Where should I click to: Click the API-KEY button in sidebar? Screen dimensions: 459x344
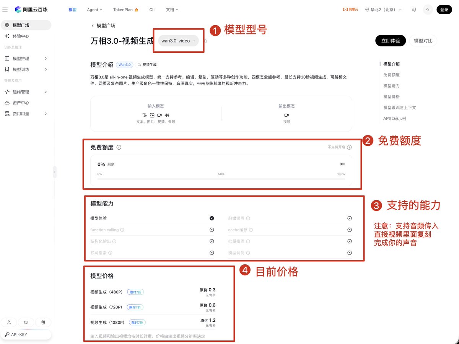(26, 334)
